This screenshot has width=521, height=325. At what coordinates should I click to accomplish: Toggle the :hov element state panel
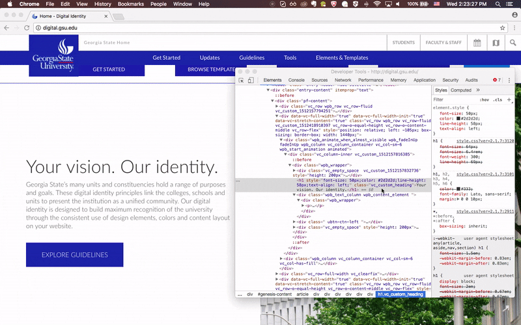(x=485, y=99)
